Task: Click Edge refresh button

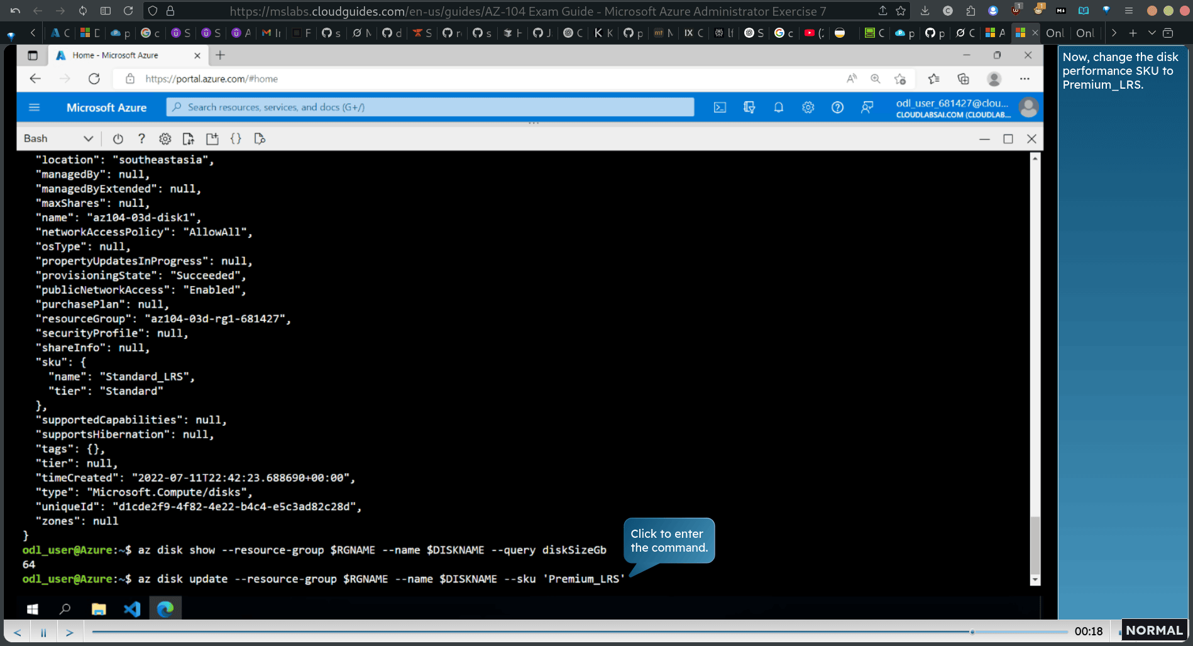Action: click(x=94, y=79)
